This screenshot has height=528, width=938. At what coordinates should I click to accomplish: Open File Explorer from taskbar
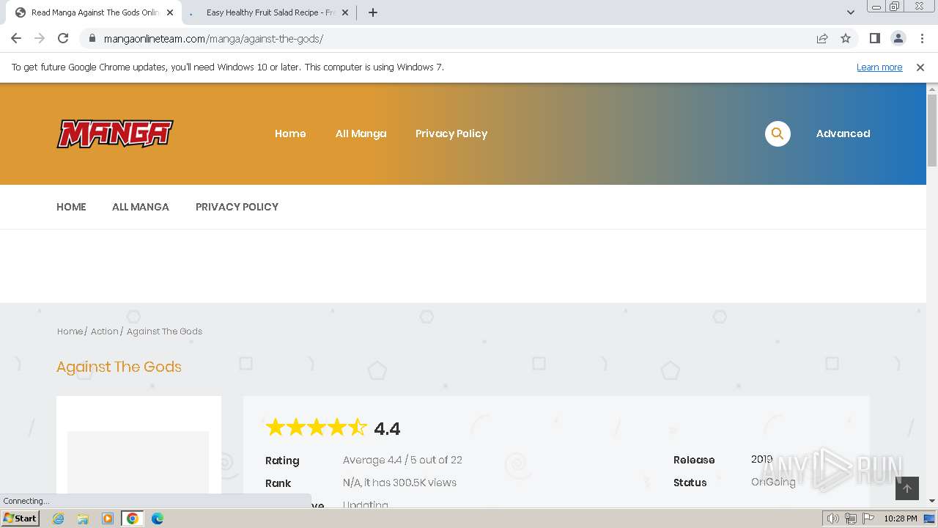83,518
